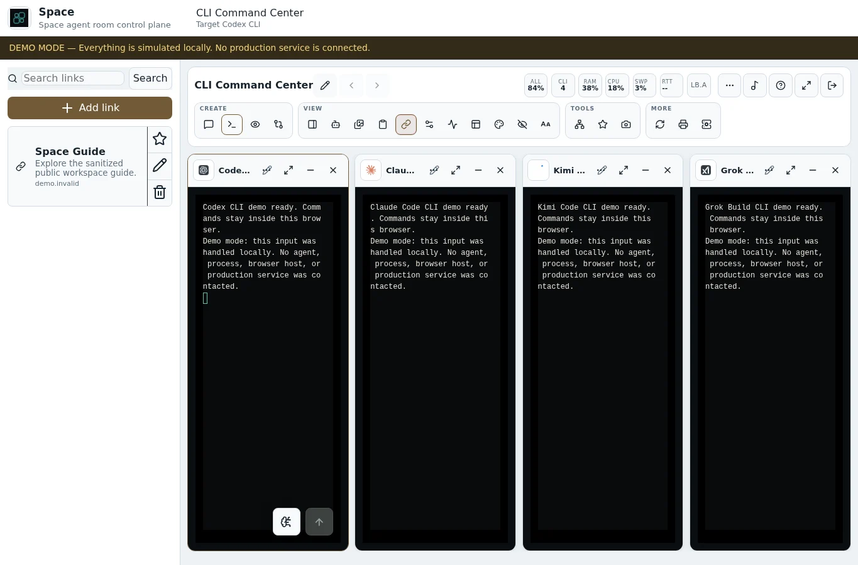The image size is (858, 565).
Task: Click the terminal prompt icon in Create group
Action: click(x=232, y=124)
